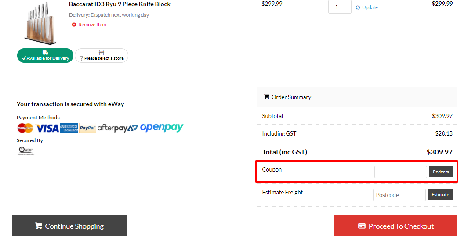Click the Baccarat knife block product thumbnail
Image resolution: width=468 pixels, height=240 pixels.
(40, 23)
